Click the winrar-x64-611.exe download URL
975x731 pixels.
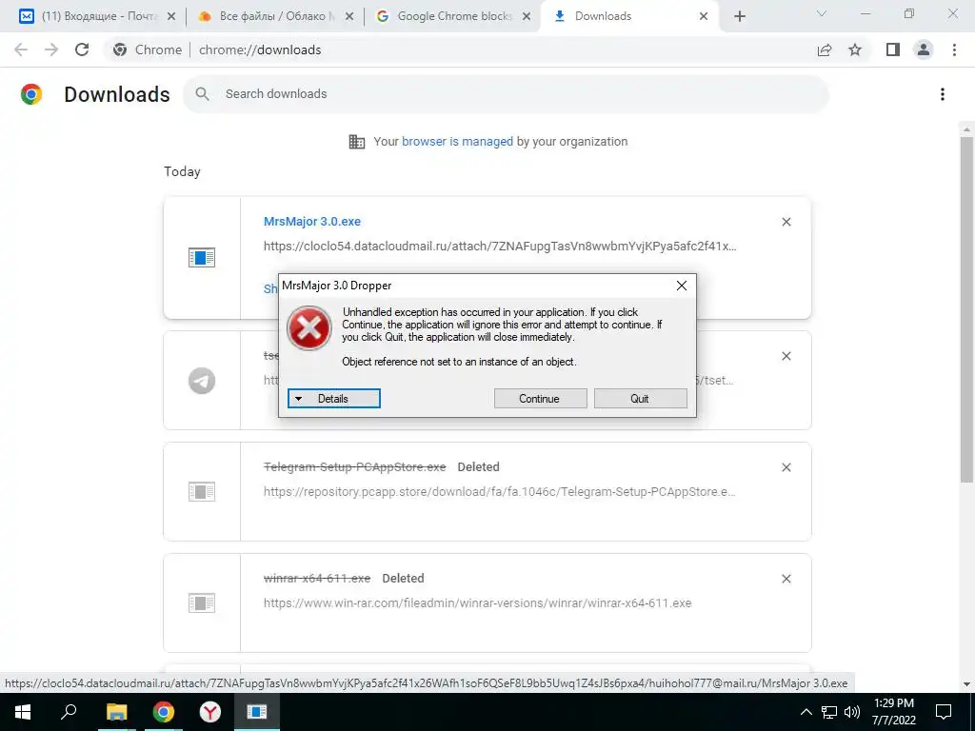tap(478, 603)
